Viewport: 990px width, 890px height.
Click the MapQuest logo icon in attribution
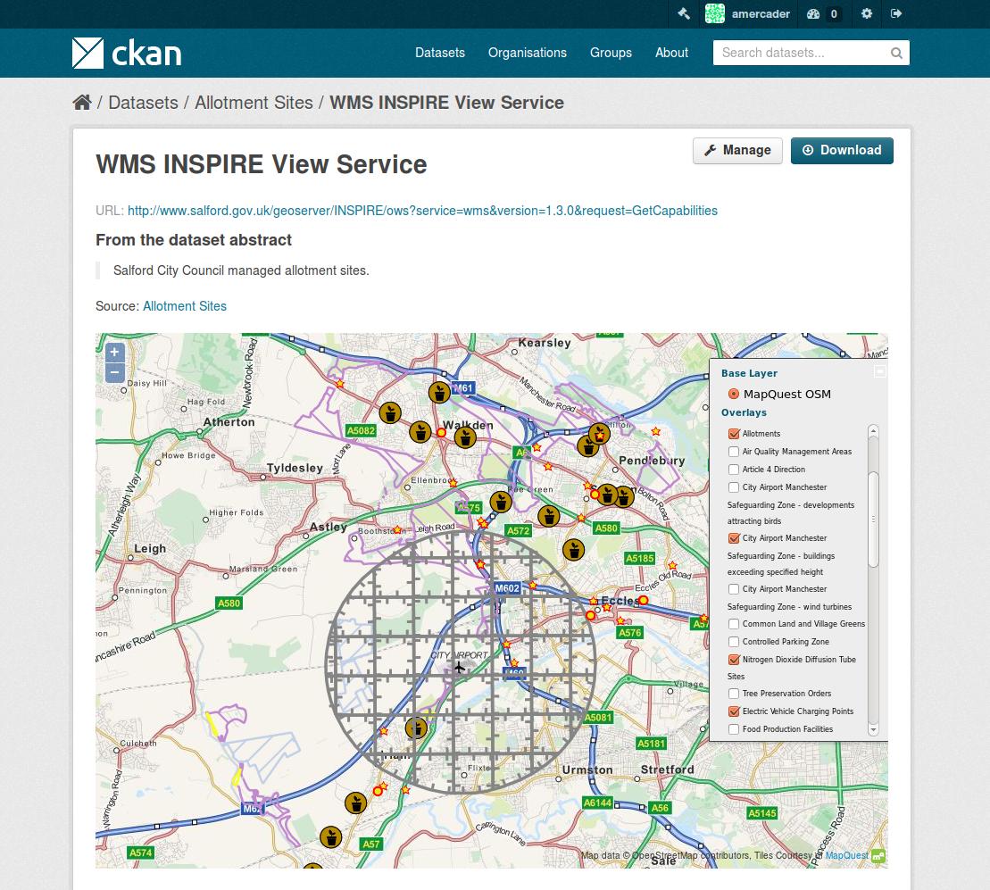tap(878, 856)
